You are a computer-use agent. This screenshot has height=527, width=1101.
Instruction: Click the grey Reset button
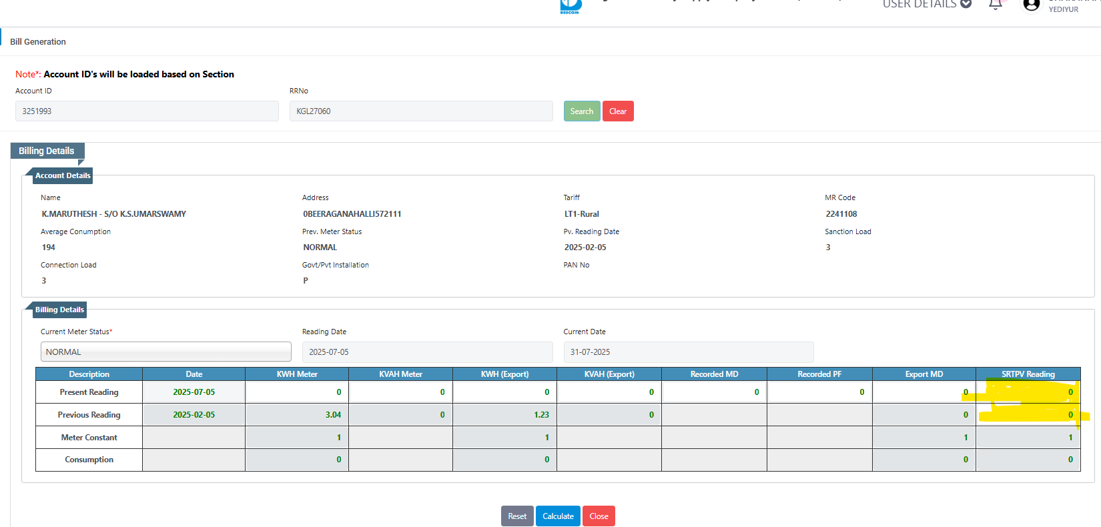tap(517, 516)
